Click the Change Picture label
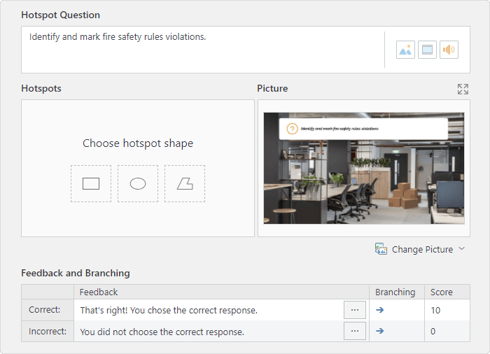The height and width of the screenshot is (354, 490). [x=422, y=249]
